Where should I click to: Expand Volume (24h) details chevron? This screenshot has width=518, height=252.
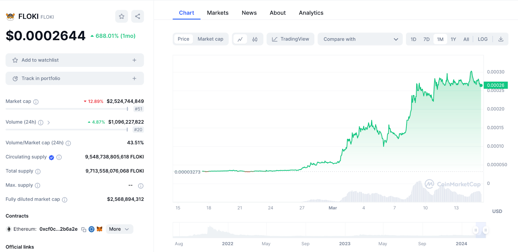49,122
